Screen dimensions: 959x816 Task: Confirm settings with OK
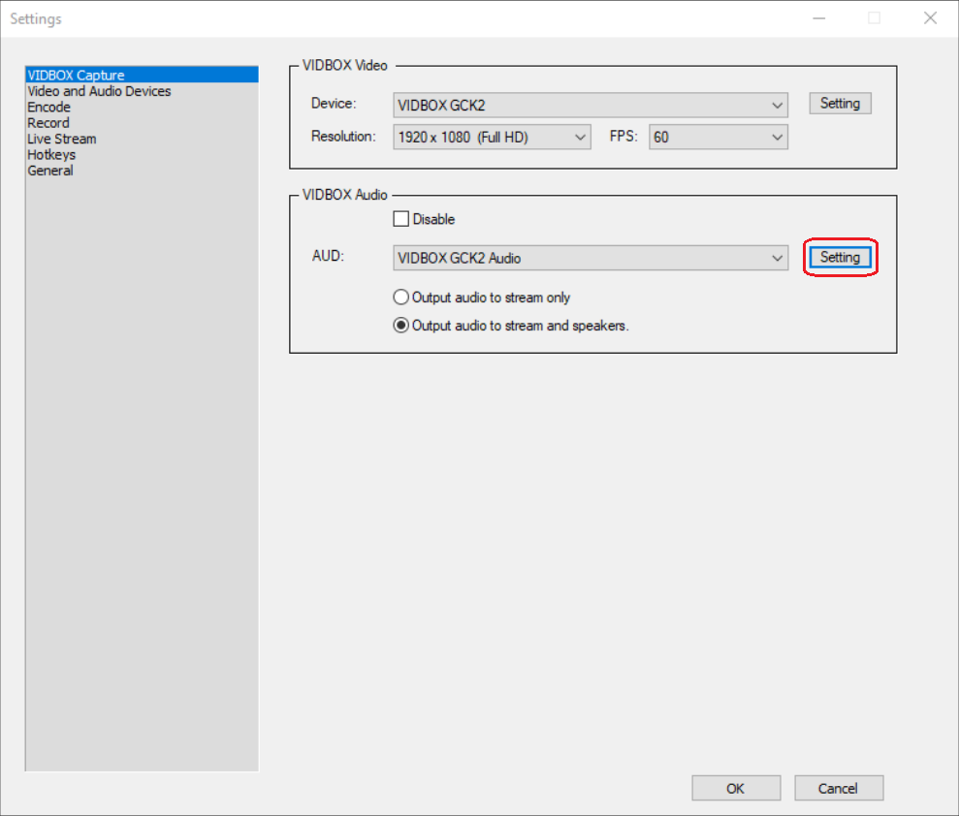(736, 787)
